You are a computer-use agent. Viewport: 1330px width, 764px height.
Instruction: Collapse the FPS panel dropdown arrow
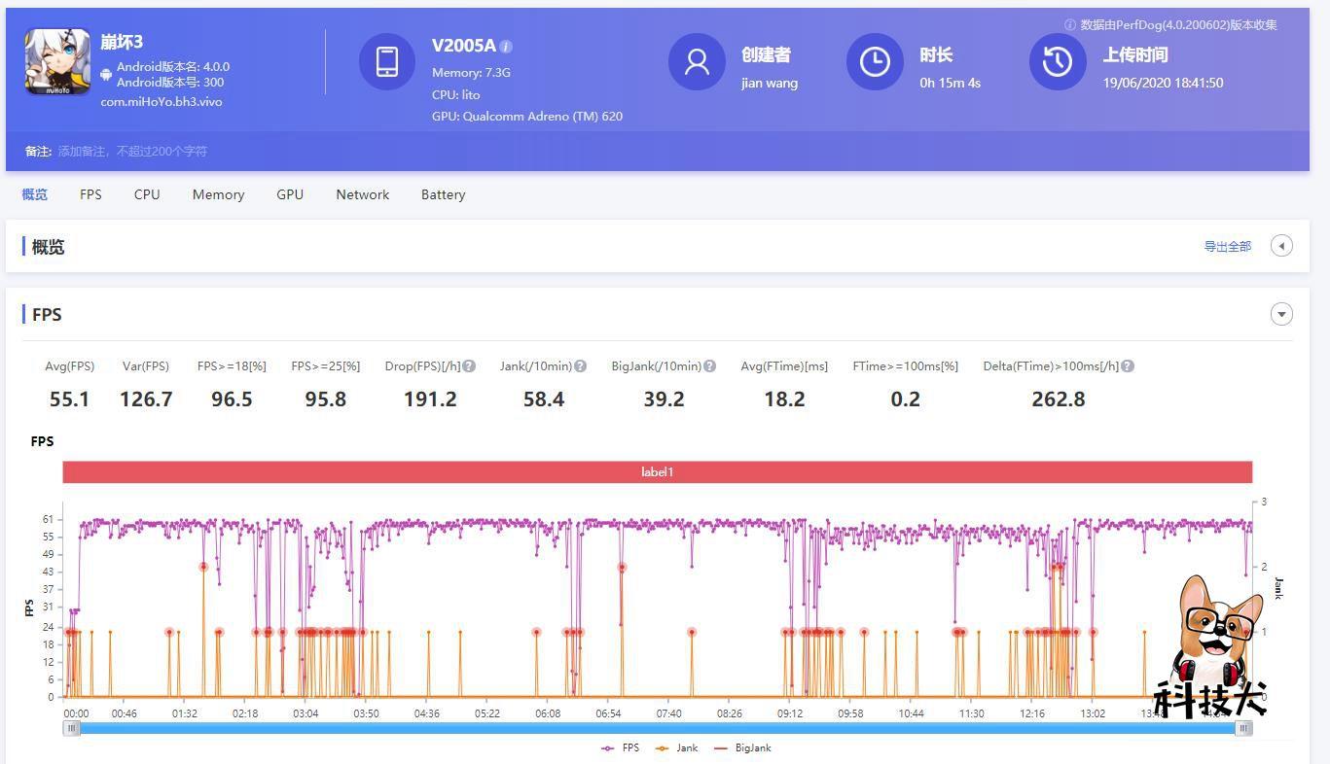pos(1281,314)
